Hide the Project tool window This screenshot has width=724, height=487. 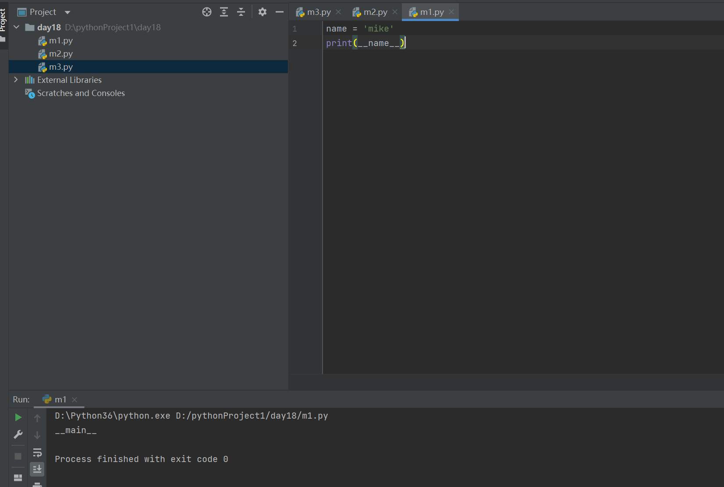click(280, 12)
